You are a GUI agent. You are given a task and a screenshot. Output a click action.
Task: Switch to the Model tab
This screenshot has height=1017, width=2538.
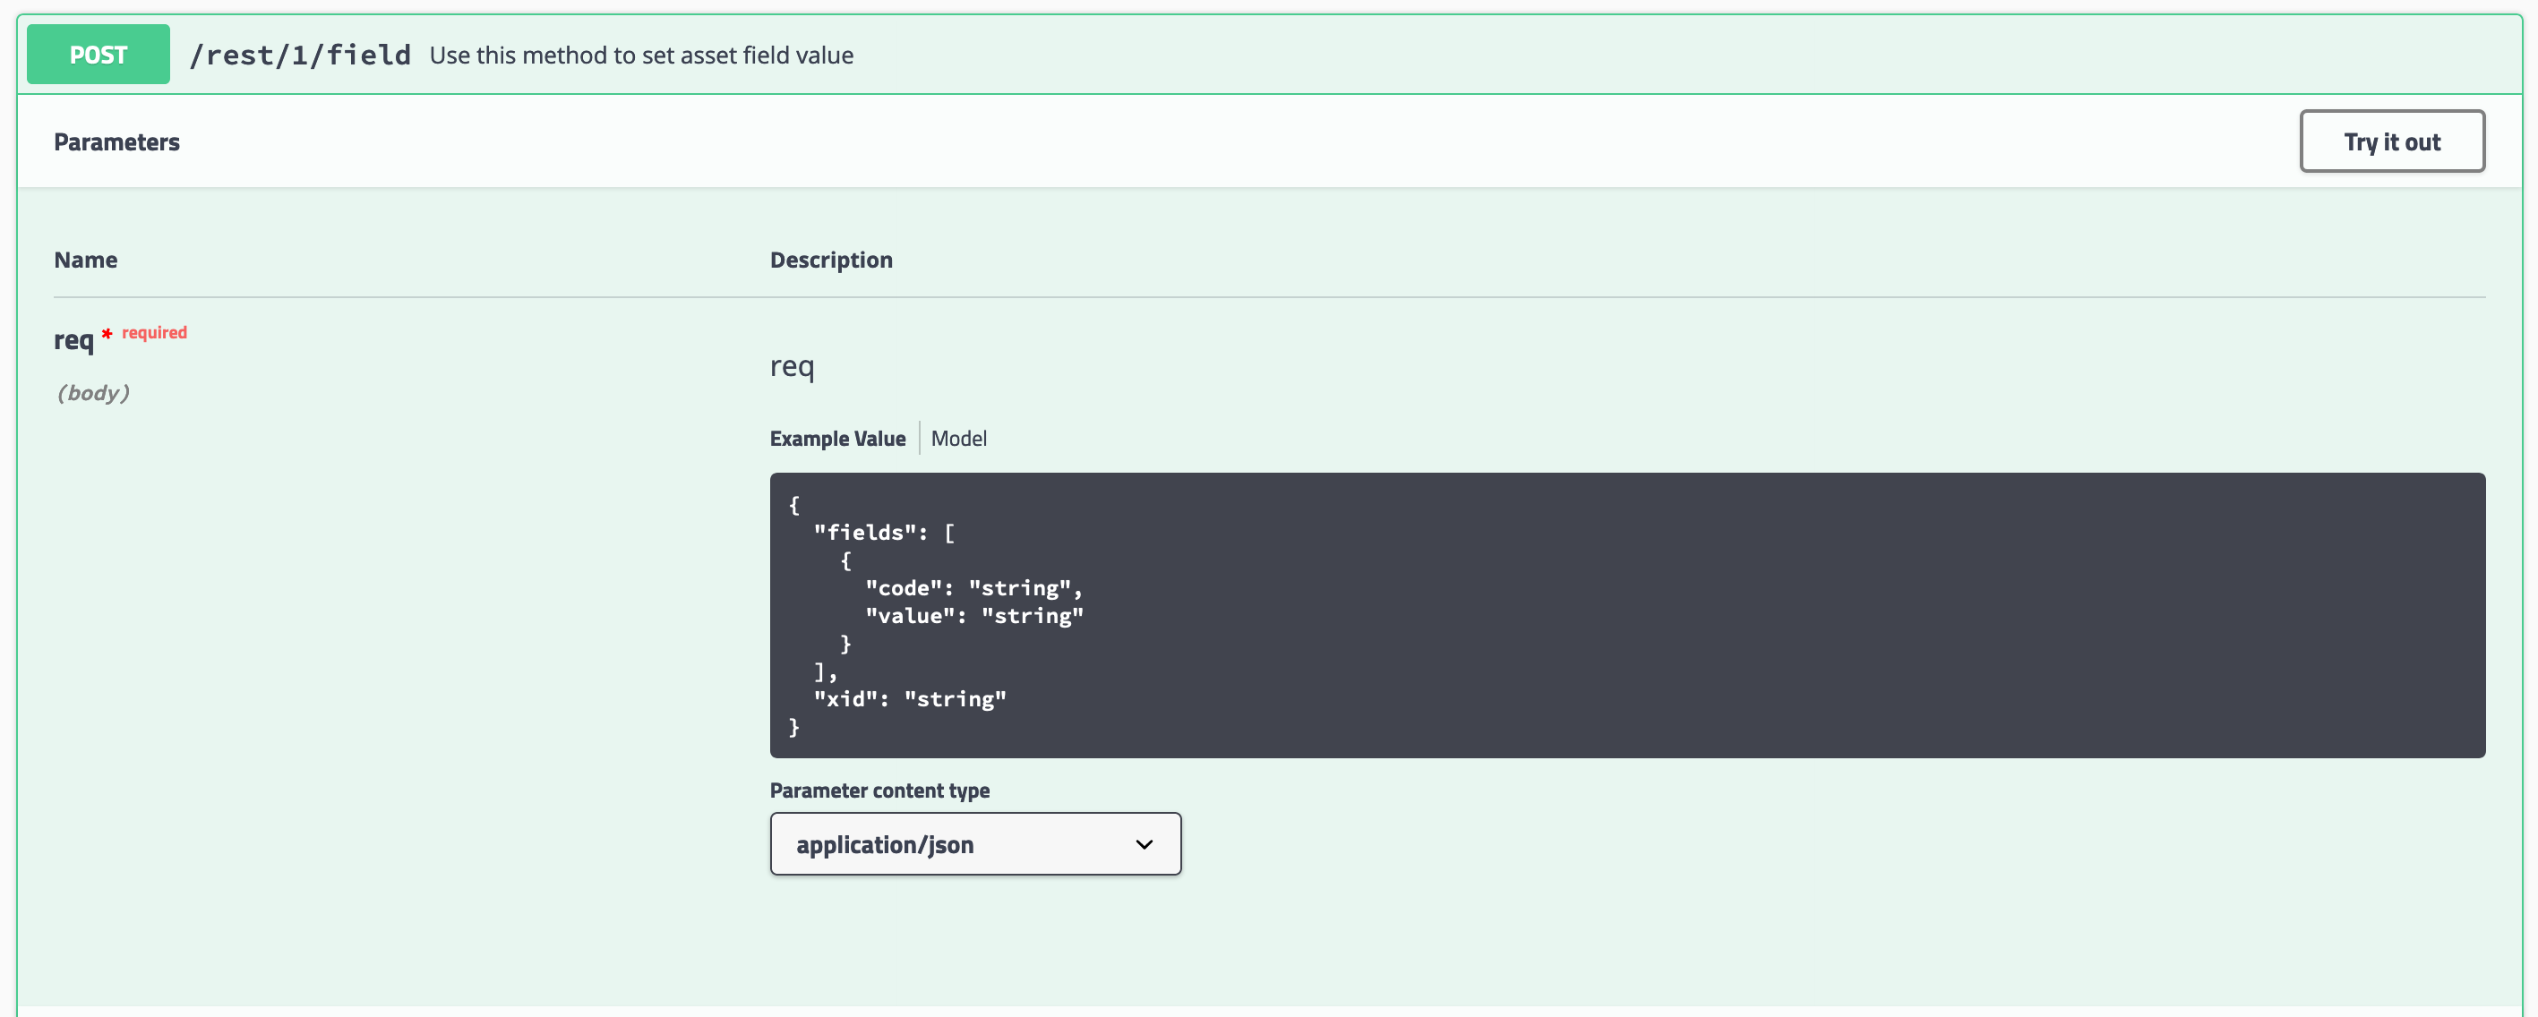coord(957,438)
